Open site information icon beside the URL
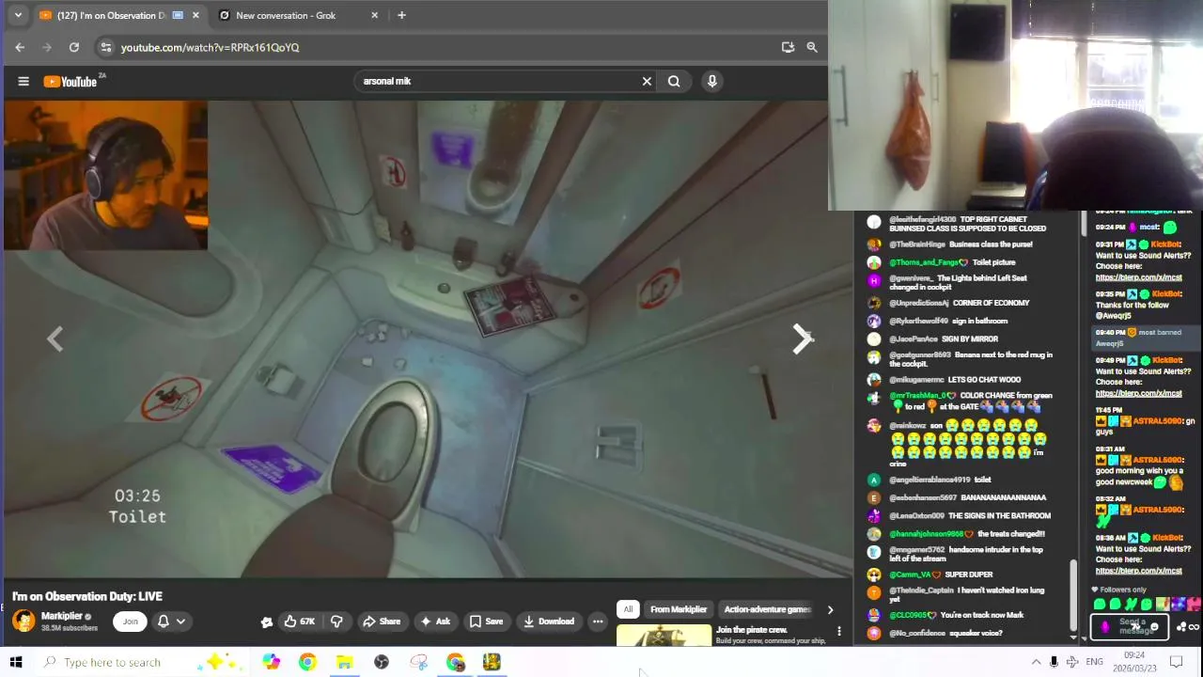This screenshot has width=1203, height=677. 106,47
